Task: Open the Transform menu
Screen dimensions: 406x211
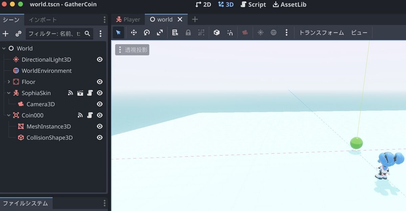Action: pos(321,32)
